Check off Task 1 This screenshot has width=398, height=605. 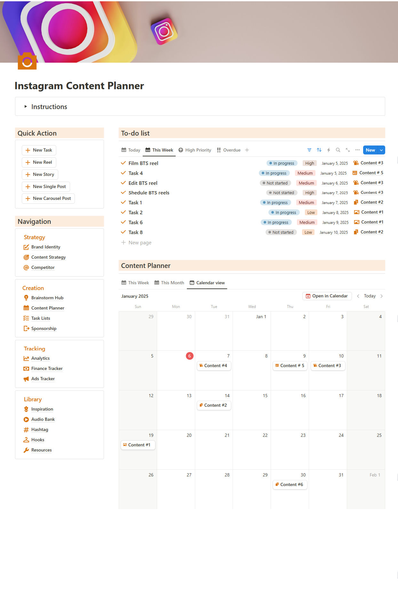(123, 202)
